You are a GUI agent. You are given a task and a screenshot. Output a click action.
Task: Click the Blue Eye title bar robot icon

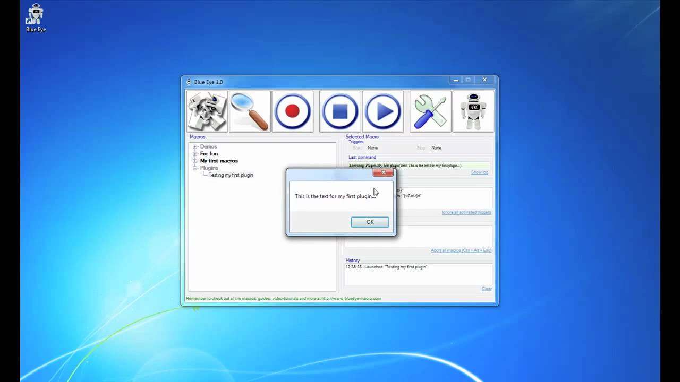pos(189,82)
